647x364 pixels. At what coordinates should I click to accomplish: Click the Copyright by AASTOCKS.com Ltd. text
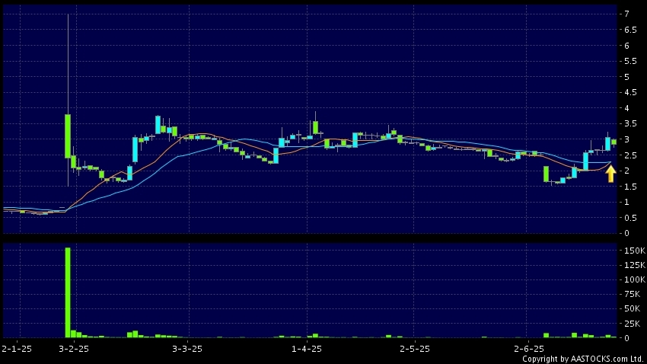(582, 359)
